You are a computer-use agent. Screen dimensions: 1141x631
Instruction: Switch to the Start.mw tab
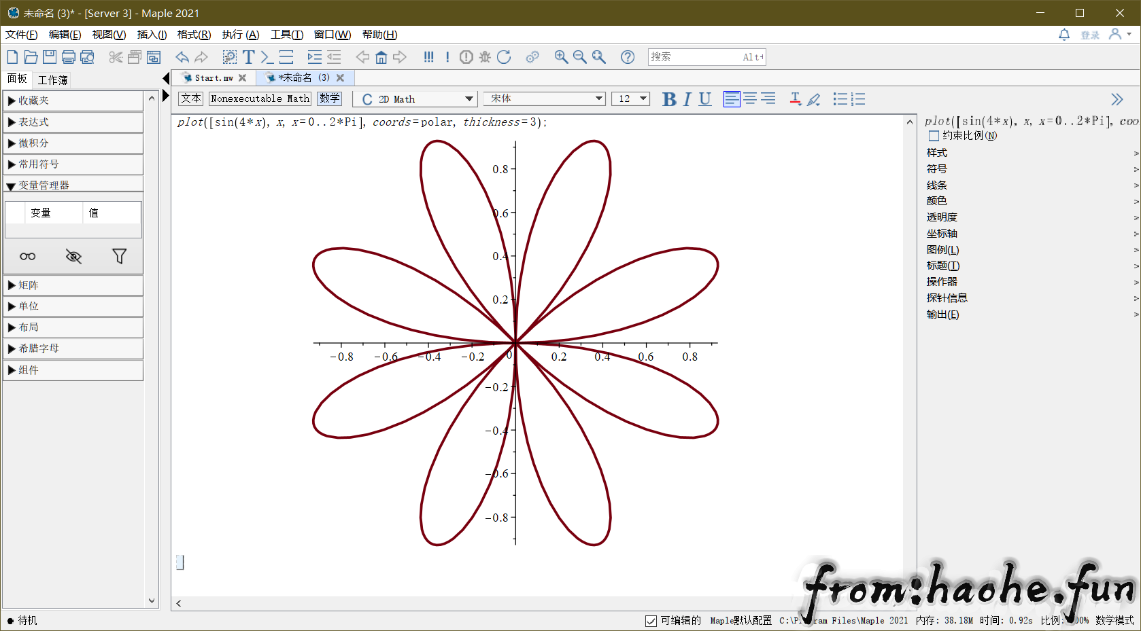[x=214, y=78]
